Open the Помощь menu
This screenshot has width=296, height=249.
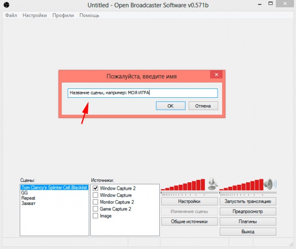click(x=89, y=15)
